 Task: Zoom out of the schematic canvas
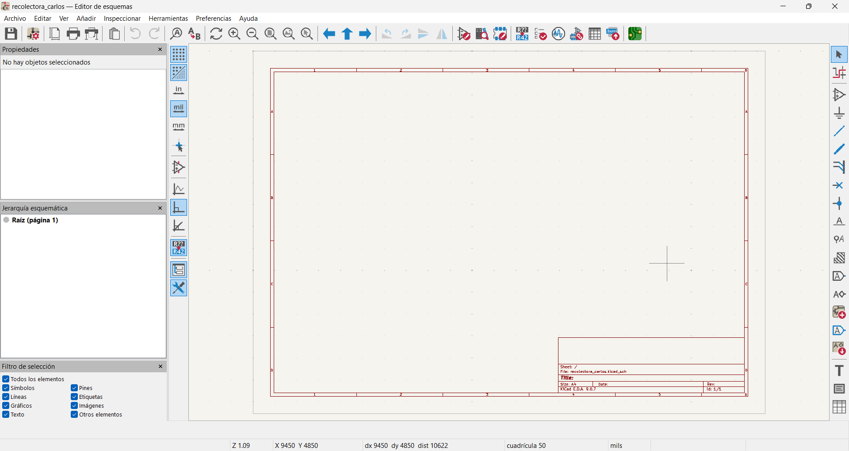point(252,34)
